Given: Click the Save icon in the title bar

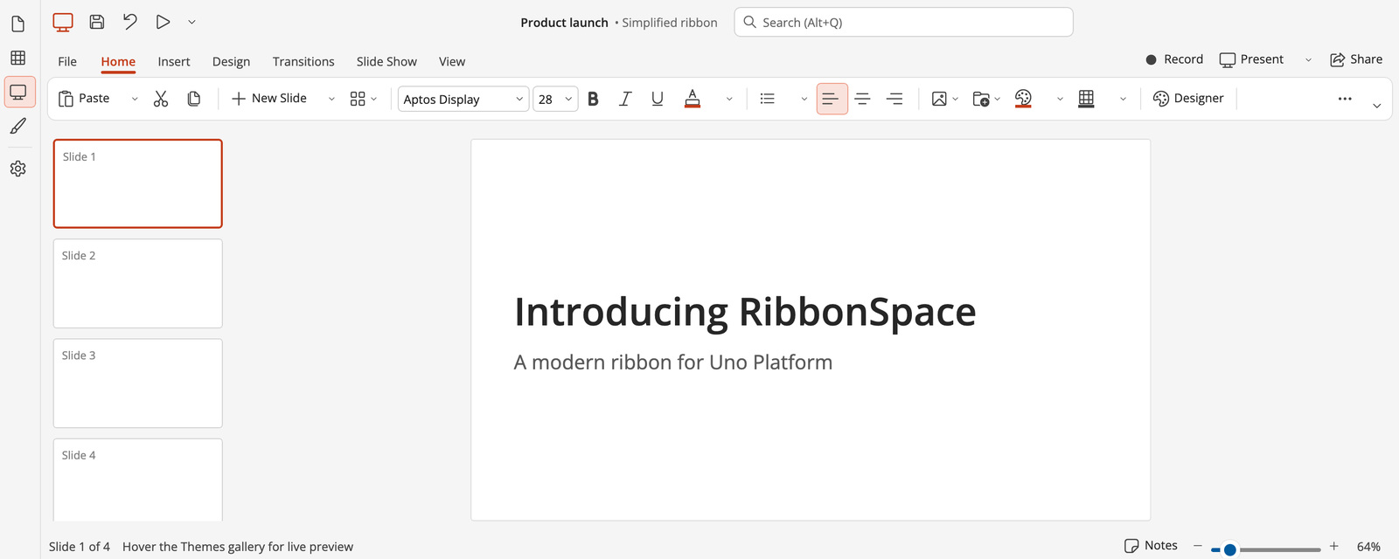Looking at the screenshot, I should coord(97,22).
